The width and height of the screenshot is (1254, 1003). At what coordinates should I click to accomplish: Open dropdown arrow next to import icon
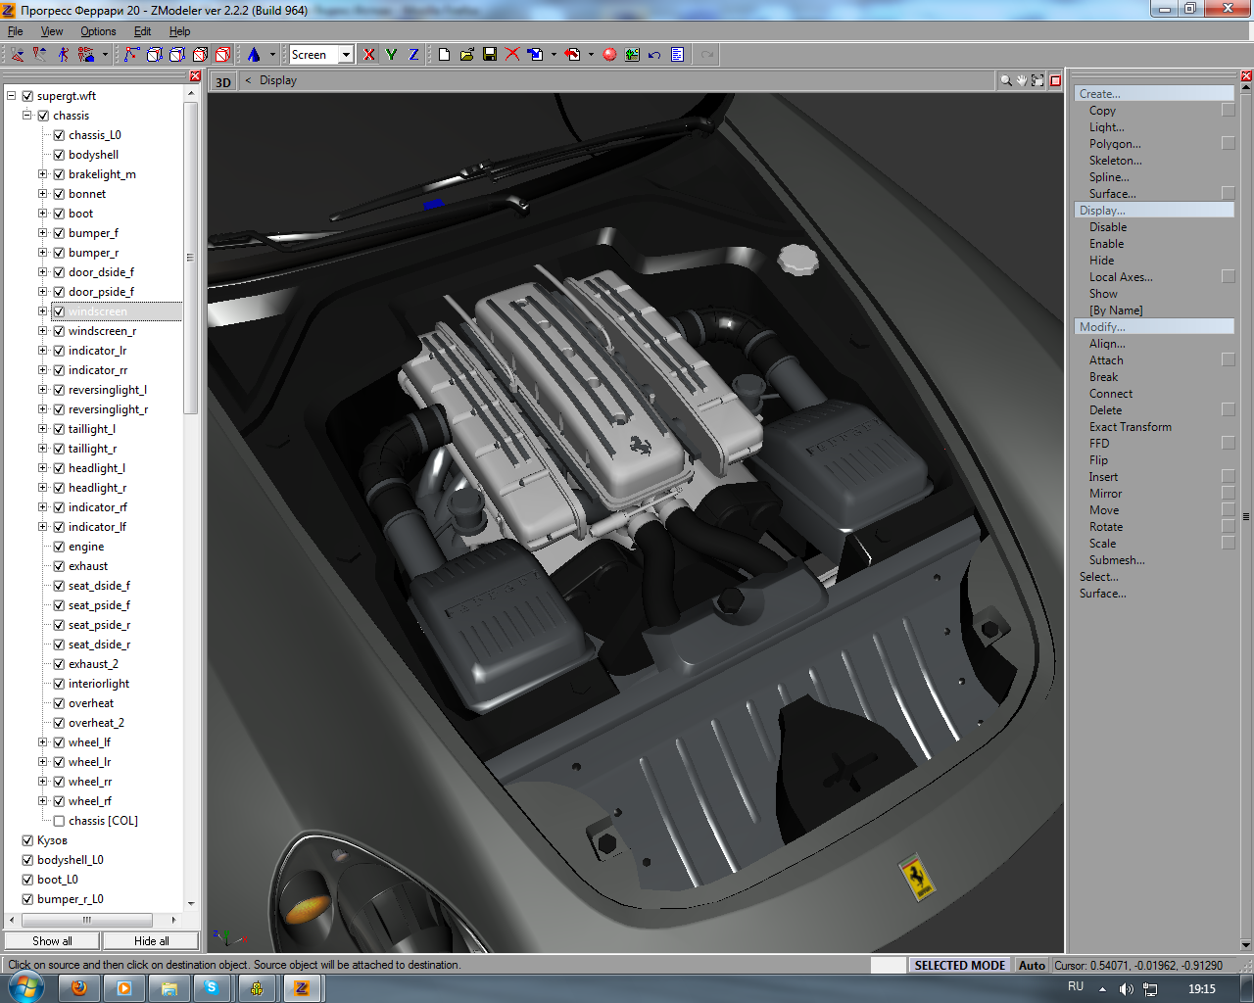click(554, 55)
